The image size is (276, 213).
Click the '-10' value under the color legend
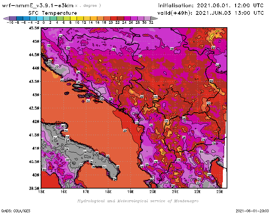[x=10, y=22]
